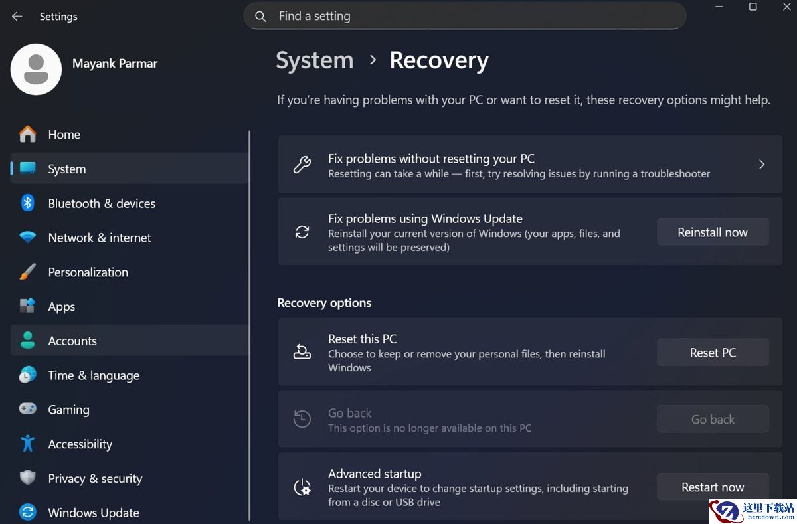797x524 pixels.
Task: Click the System monitor icon
Action: [x=28, y=169]
